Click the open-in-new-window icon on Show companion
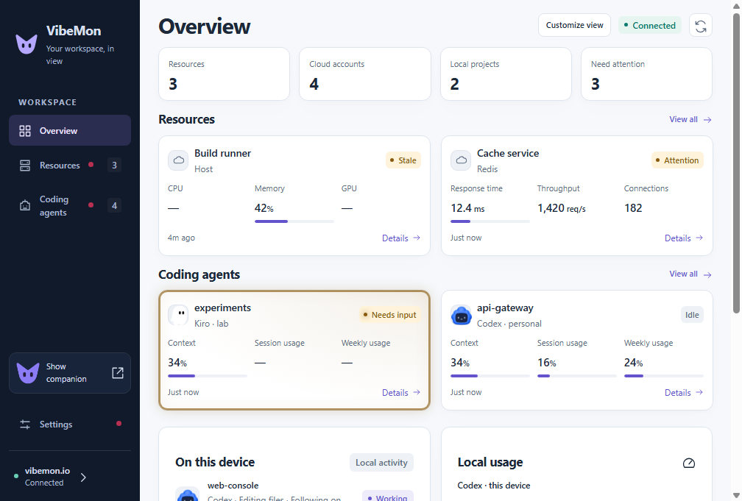 (x=117, y=373)
